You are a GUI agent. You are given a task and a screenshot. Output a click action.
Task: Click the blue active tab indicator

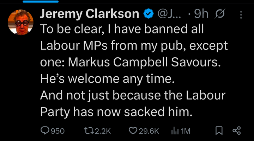coord(42,1)
